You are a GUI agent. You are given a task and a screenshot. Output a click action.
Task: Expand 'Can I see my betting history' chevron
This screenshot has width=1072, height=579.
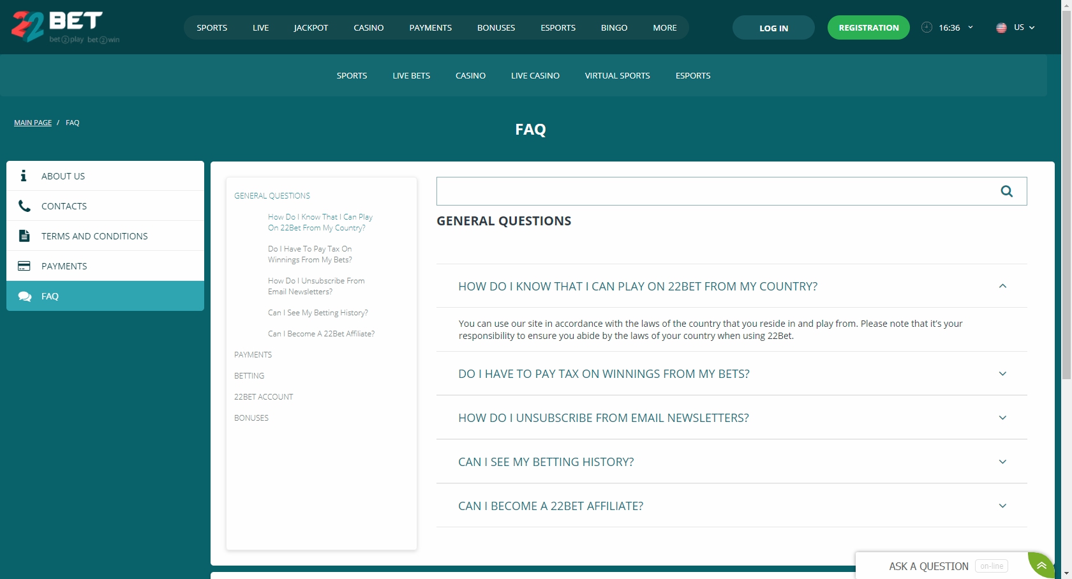click(x=1002, y=462)
